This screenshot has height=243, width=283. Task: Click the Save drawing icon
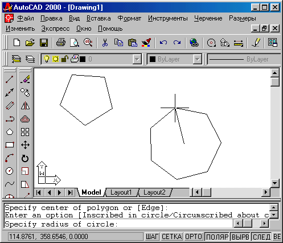click(x=44, y=43)
